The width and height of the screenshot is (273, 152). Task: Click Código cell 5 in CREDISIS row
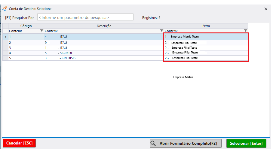(26, 58)
